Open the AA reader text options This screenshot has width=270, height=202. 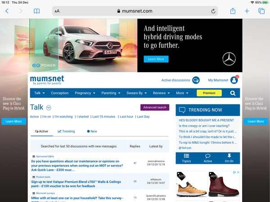pos(57,11)
